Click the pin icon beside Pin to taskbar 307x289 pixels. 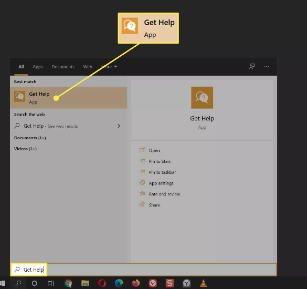[142, 171]
